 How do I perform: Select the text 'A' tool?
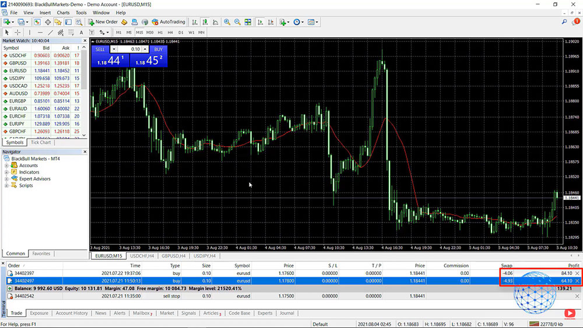pyautogui.click(x=81, y=32)
